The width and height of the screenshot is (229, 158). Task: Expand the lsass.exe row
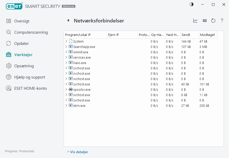pos(66,63)
